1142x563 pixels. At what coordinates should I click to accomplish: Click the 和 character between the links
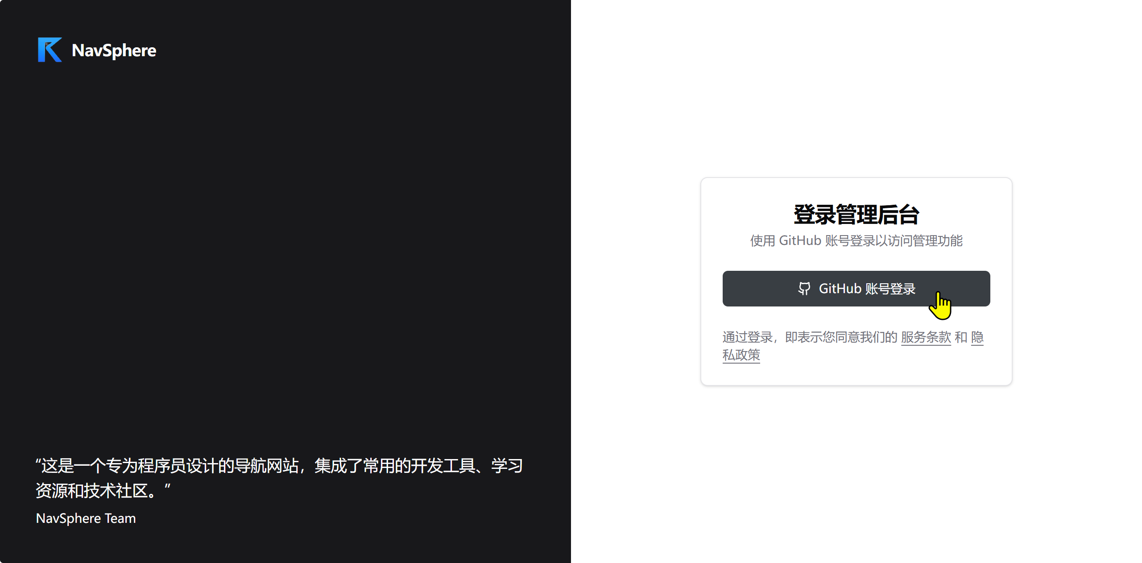pos(961,337)
